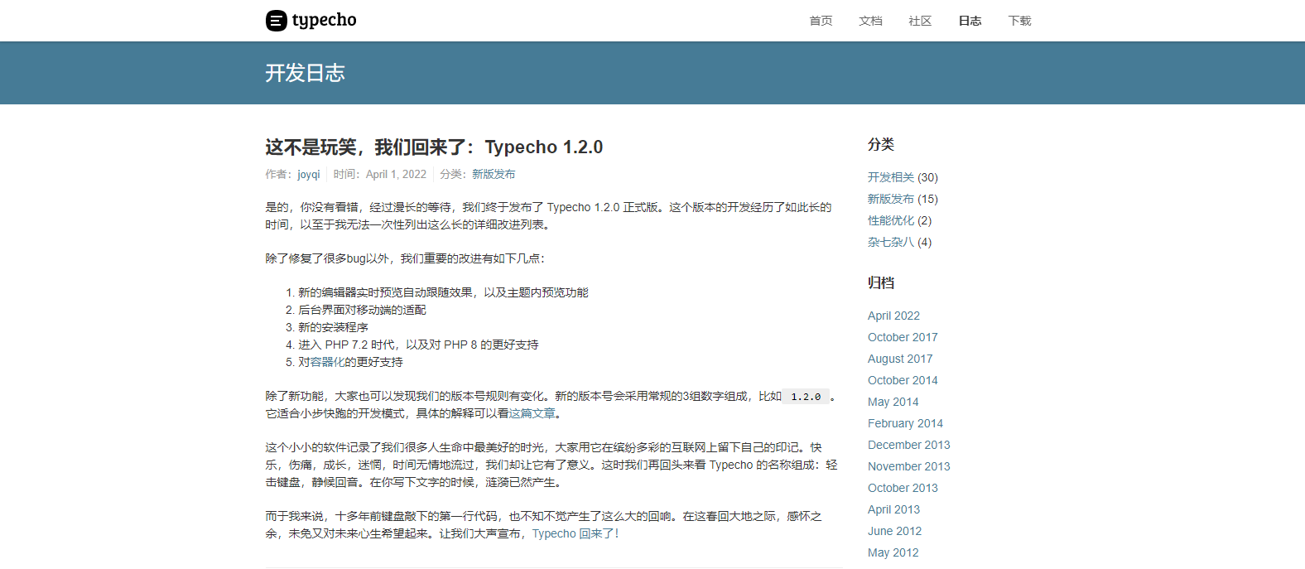Click the inline code 1.2.0
1305x569 pixels.
pos(806,397)
